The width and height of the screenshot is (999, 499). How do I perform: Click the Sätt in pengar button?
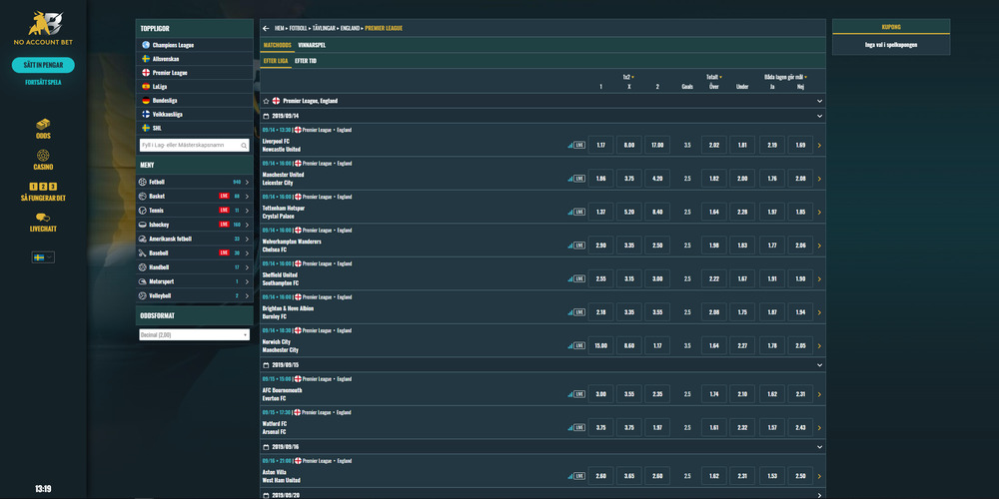[43, 65]
